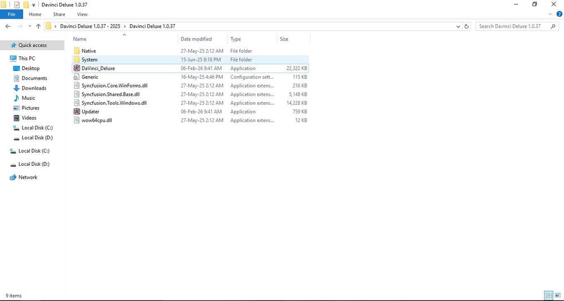Click the This PC monitor icon

(x=14, y=58)
